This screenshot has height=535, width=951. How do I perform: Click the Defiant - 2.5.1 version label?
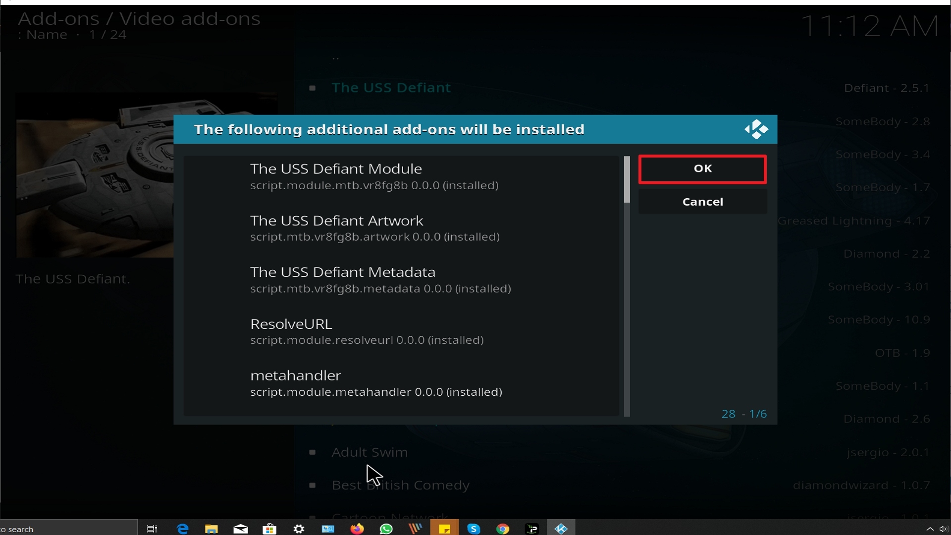coord(887,88)
